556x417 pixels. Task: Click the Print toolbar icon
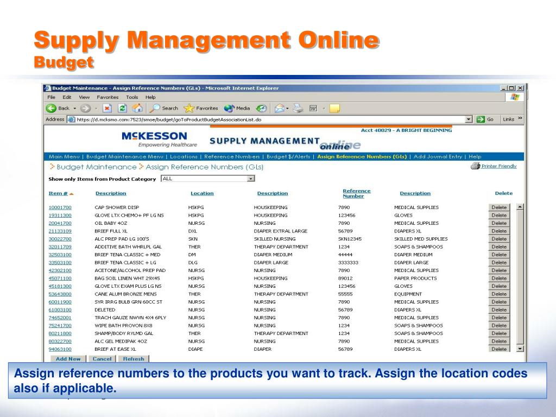click(x=298, y=108)
